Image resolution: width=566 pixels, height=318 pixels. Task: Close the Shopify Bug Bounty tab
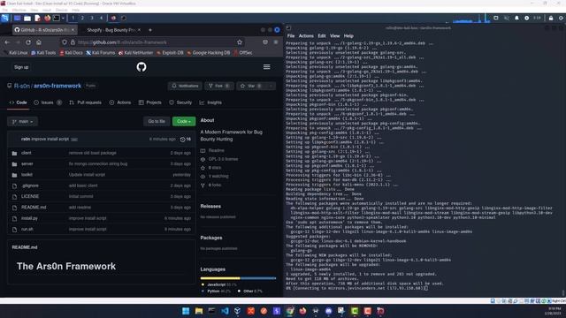tap(140, 30)
